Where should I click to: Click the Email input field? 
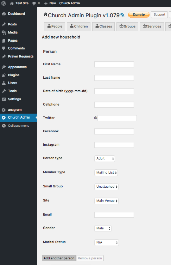114,215
